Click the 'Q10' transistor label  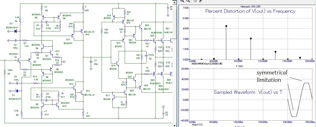point(64,106)
